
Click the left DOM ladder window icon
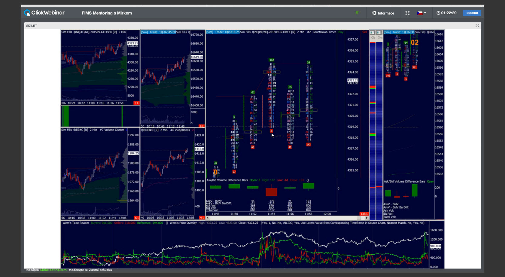(x=372, y=32)
